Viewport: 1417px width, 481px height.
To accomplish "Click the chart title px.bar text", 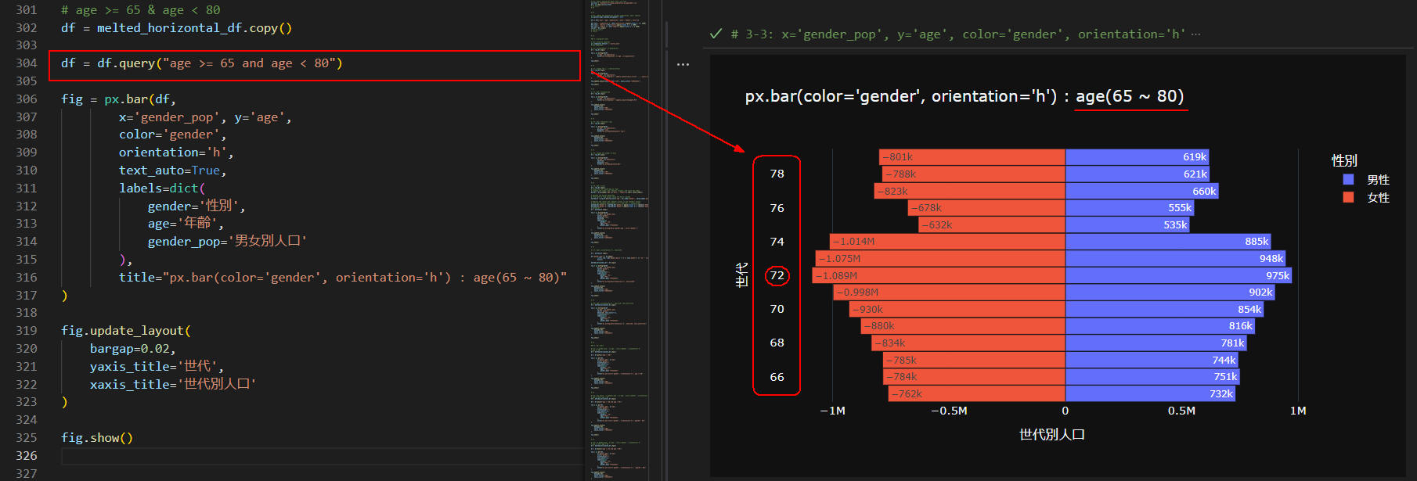I will pos(964,96).
